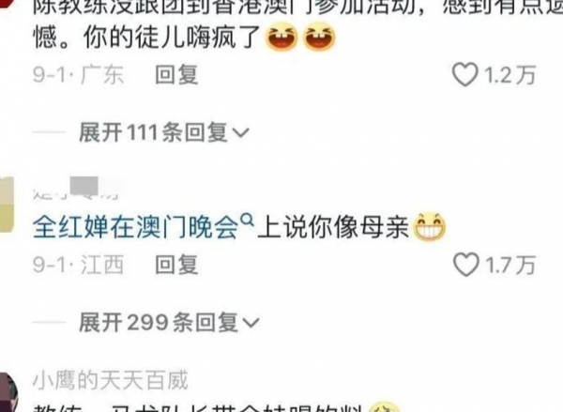Click the blurred username above 全红婵 comment
This screenshot has height=412, width=563.
tap(76, 189)
